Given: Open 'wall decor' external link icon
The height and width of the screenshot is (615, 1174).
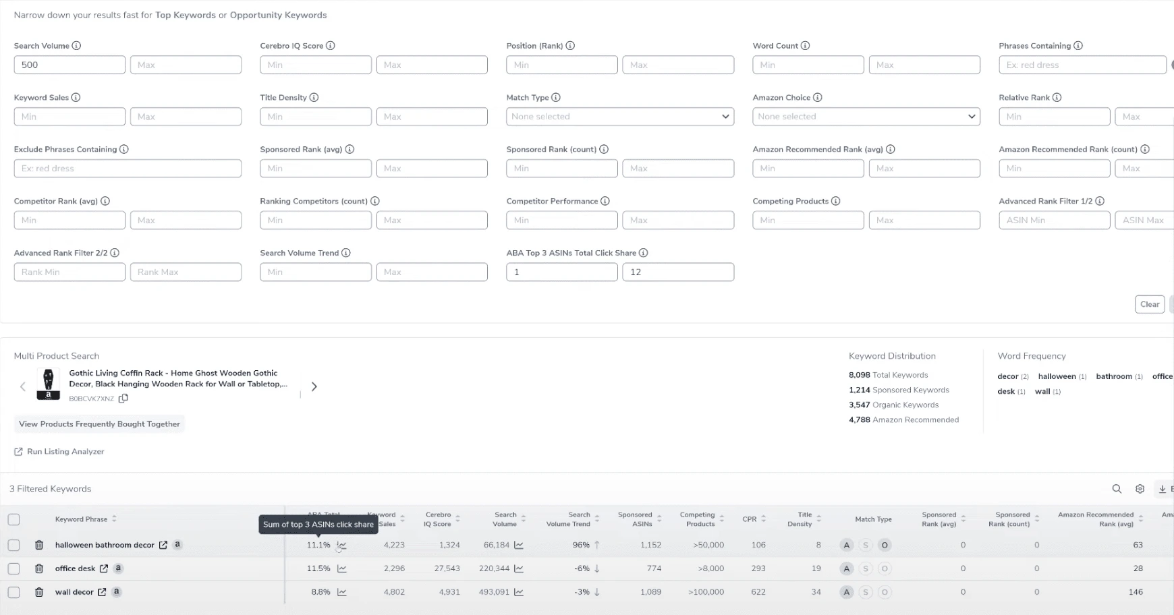Looking at the screenshot, I should coord(102,592).
